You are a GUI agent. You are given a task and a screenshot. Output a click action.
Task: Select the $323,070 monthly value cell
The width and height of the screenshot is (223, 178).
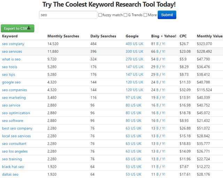coord(205,44)
